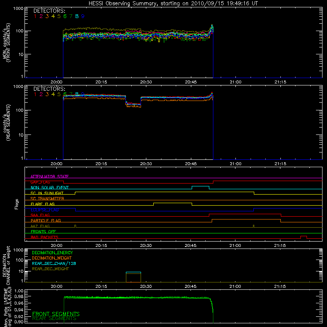Select the SC_IN_SUNLIGHT flag label
327x327 pixels.
(47, 193)
